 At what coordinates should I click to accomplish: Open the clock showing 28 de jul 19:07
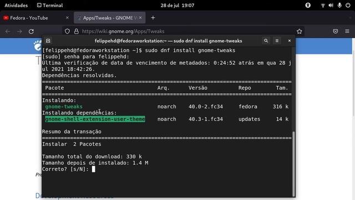click(x=177, y=5)
